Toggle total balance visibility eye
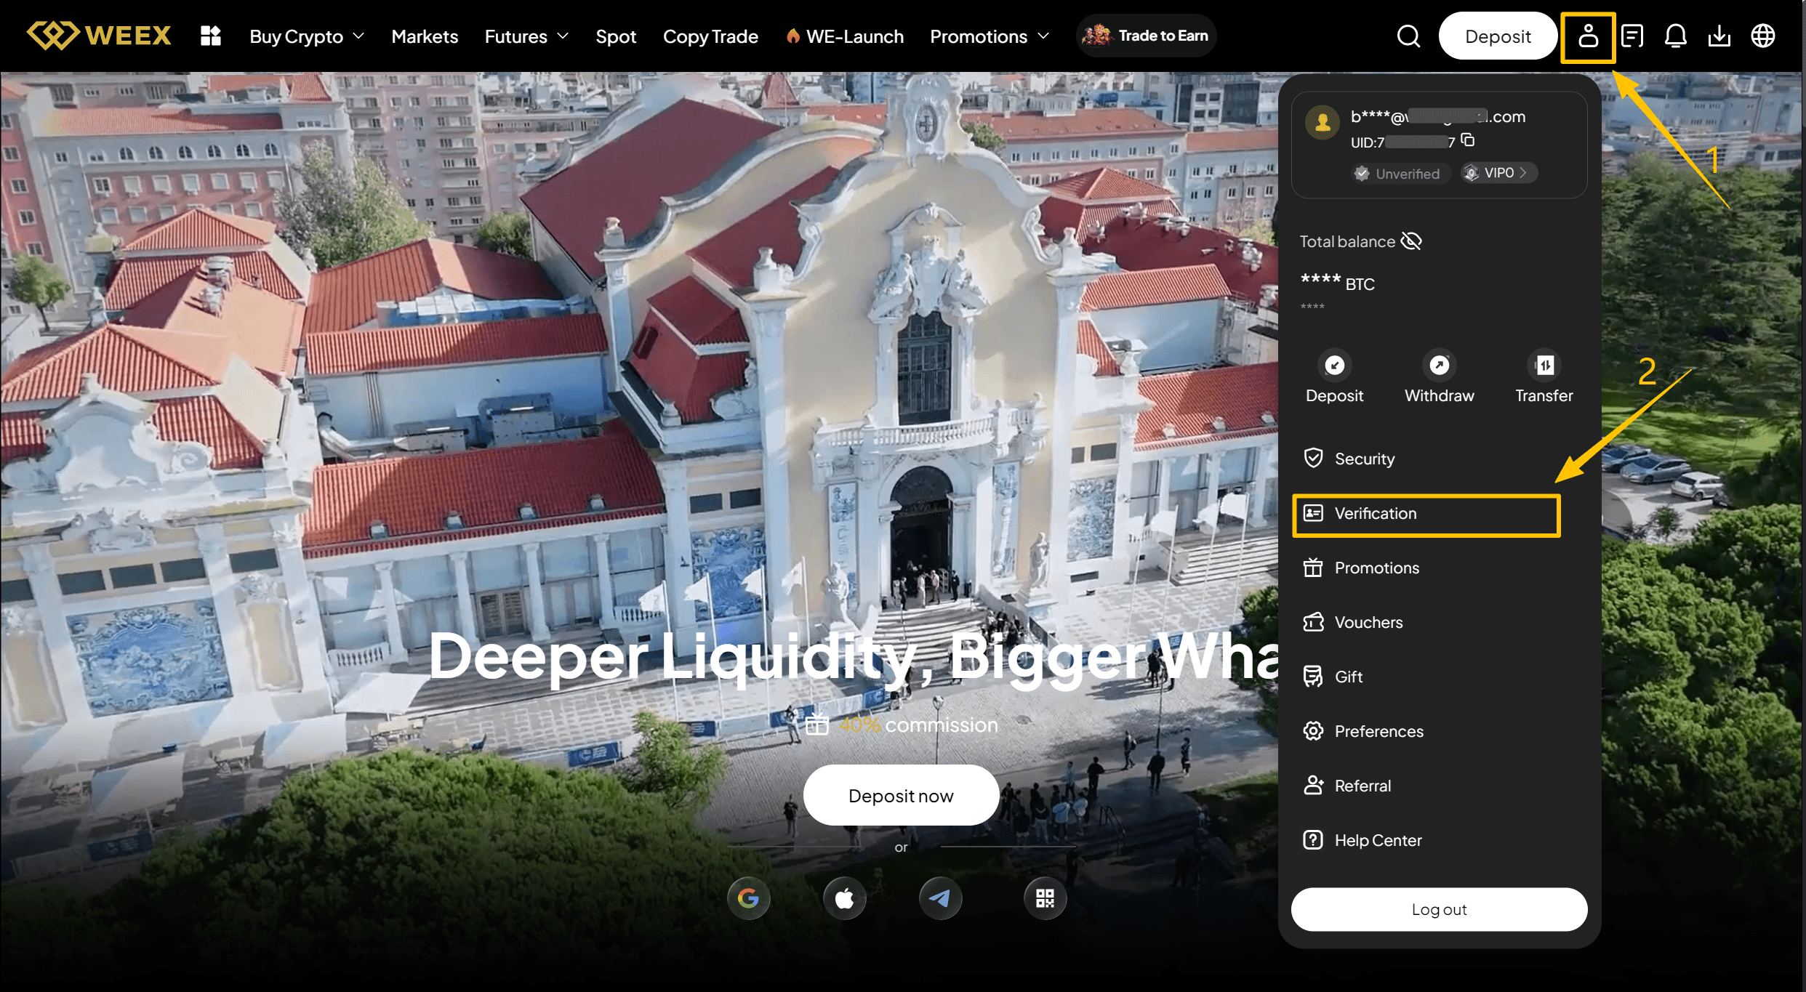The width and height of the screenshot is (1806, 992). coord(1411,241)
